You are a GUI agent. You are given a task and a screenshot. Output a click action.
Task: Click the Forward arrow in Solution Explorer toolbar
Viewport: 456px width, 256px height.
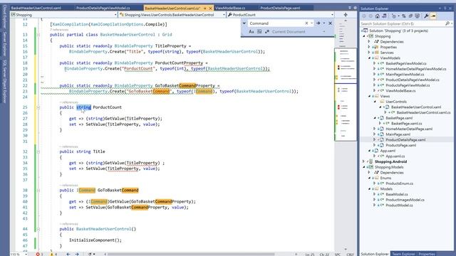click(x=370, y=16)
